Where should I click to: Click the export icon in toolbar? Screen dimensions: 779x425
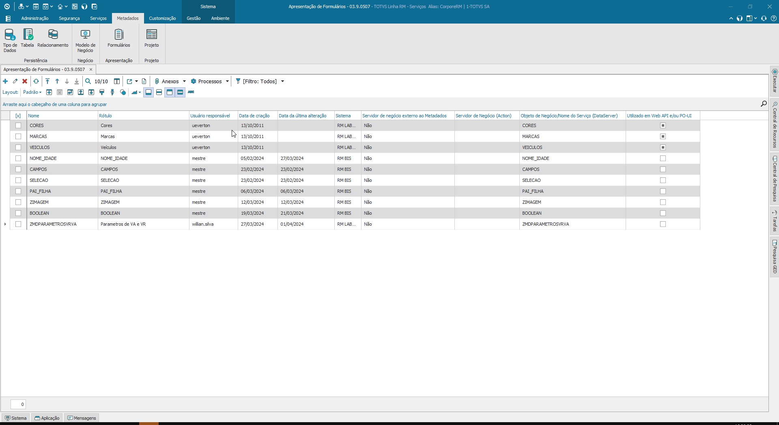tap(129, 81)
